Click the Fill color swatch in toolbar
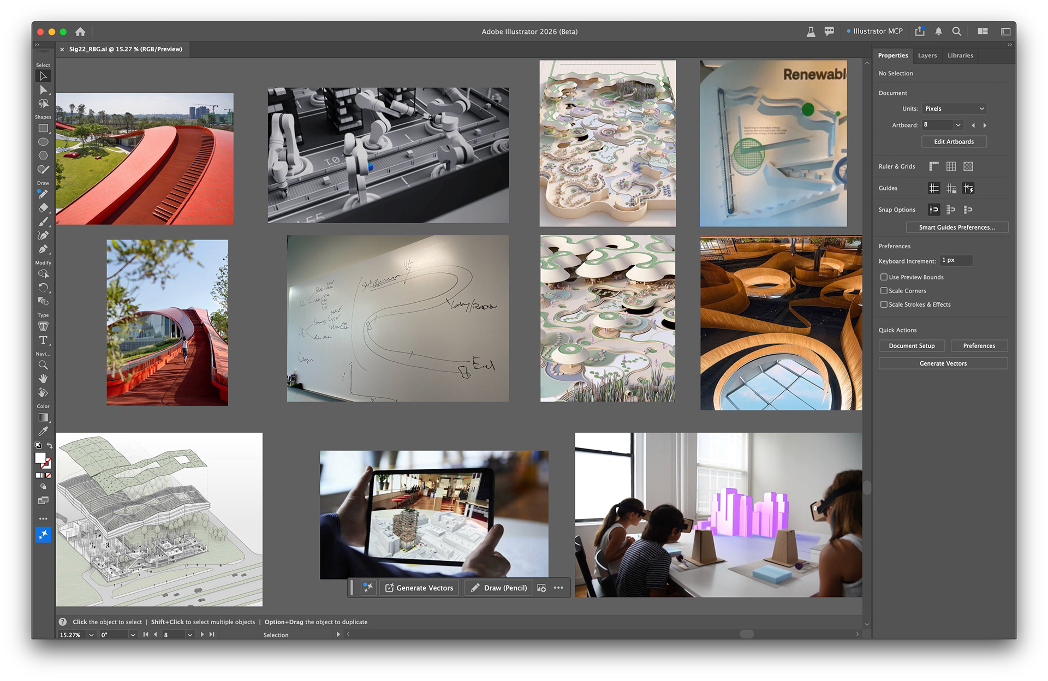Viewport: 1048px width, 681px height. (41, 458)
